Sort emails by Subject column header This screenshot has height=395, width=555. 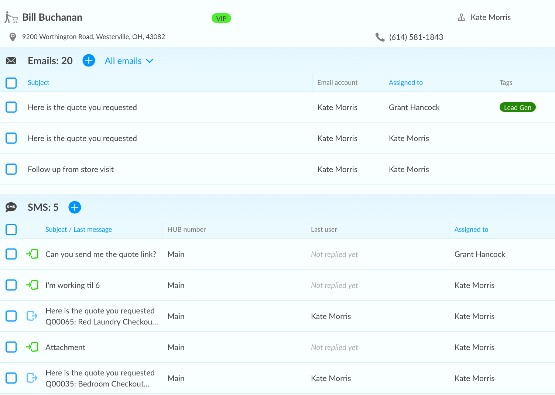pos(38,83)
